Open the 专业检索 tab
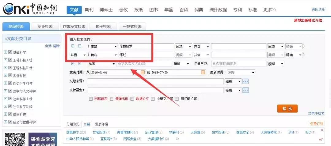The image size is (331, 146). (45, 27)
